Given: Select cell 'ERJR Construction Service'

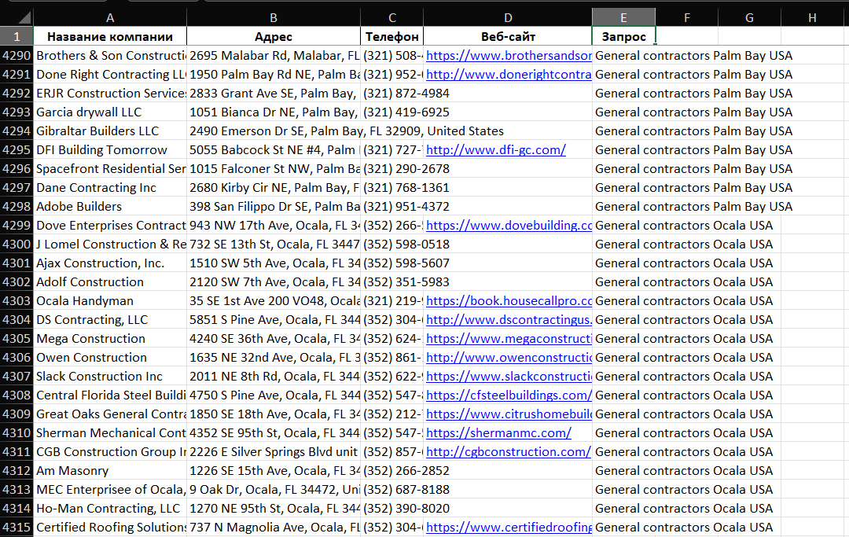Looking at the screenshot, I should 110,93.
